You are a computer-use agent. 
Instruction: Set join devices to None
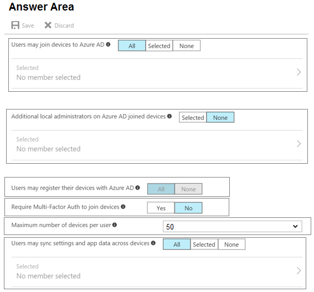pyautogui.click(x=187, y=46)
